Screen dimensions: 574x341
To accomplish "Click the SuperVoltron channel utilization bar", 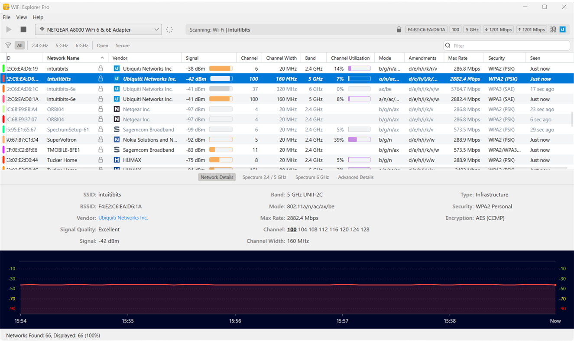I will pyautogui.click(x=359, y=140).
